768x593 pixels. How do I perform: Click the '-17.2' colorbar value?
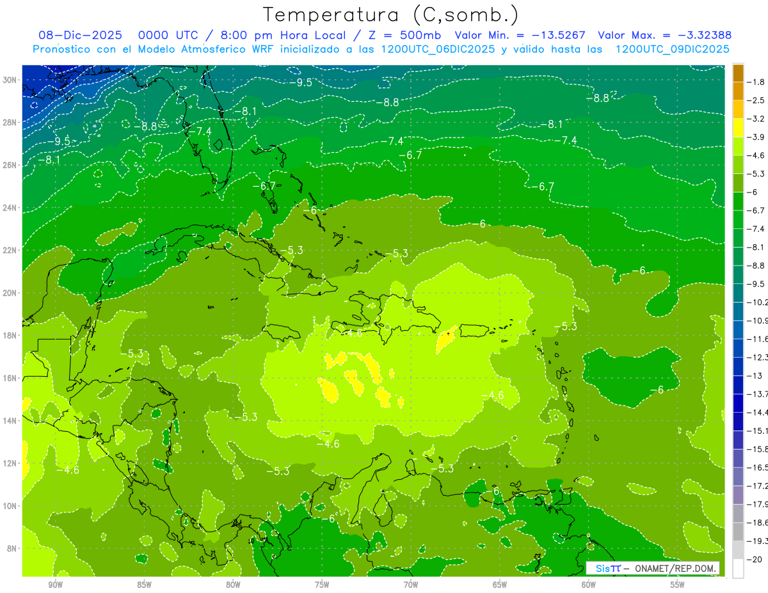758,486
